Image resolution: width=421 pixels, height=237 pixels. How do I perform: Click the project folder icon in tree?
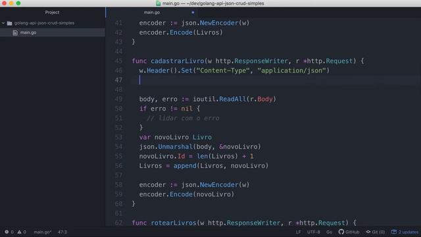[x=10, y=23]
